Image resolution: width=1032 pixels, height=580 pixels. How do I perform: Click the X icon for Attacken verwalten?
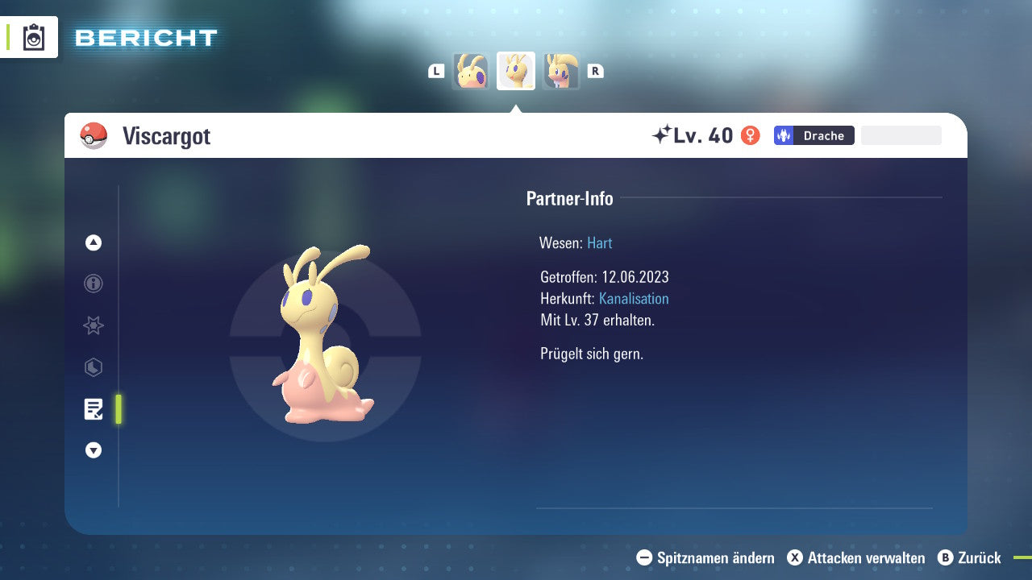tap(794, 557)
